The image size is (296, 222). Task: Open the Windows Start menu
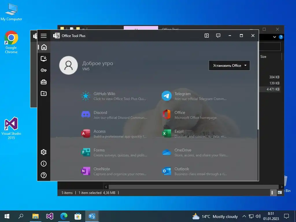tap(7, 216)
